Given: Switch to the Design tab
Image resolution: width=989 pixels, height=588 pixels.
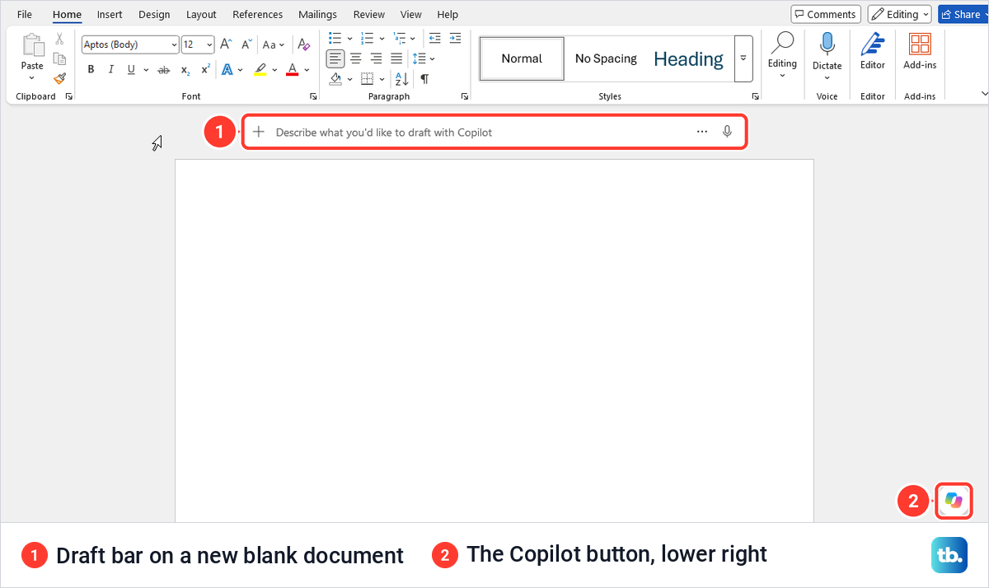Looking at the screenshot, I should pos(154,14).
